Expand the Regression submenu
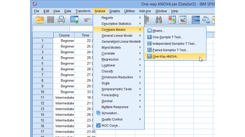The width and height of the screenshot is (245, 137). [119, 59]
